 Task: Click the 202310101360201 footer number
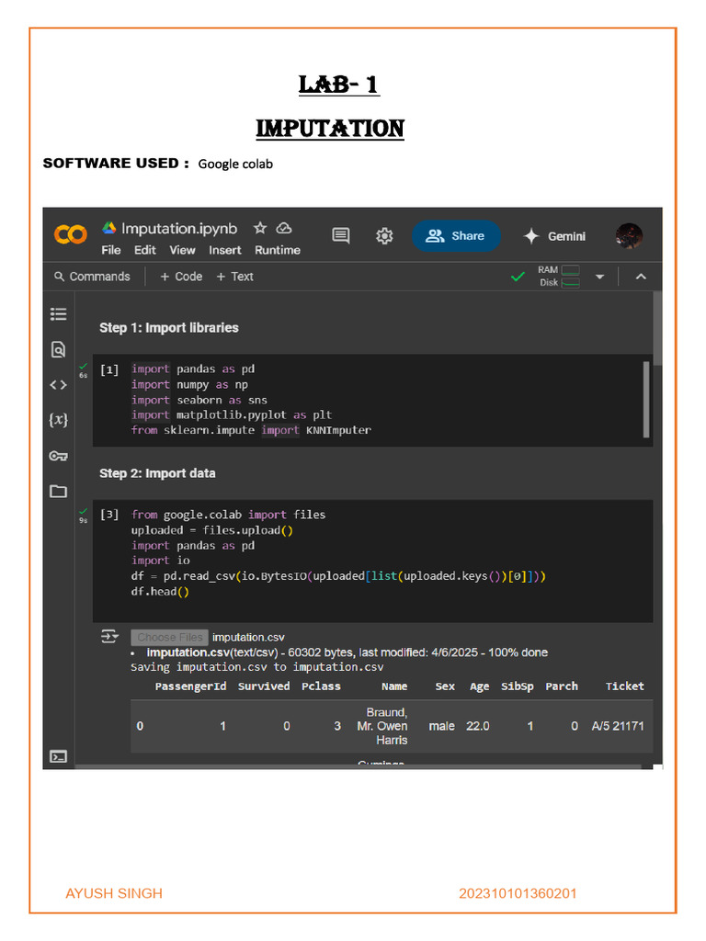click(518, 893)
